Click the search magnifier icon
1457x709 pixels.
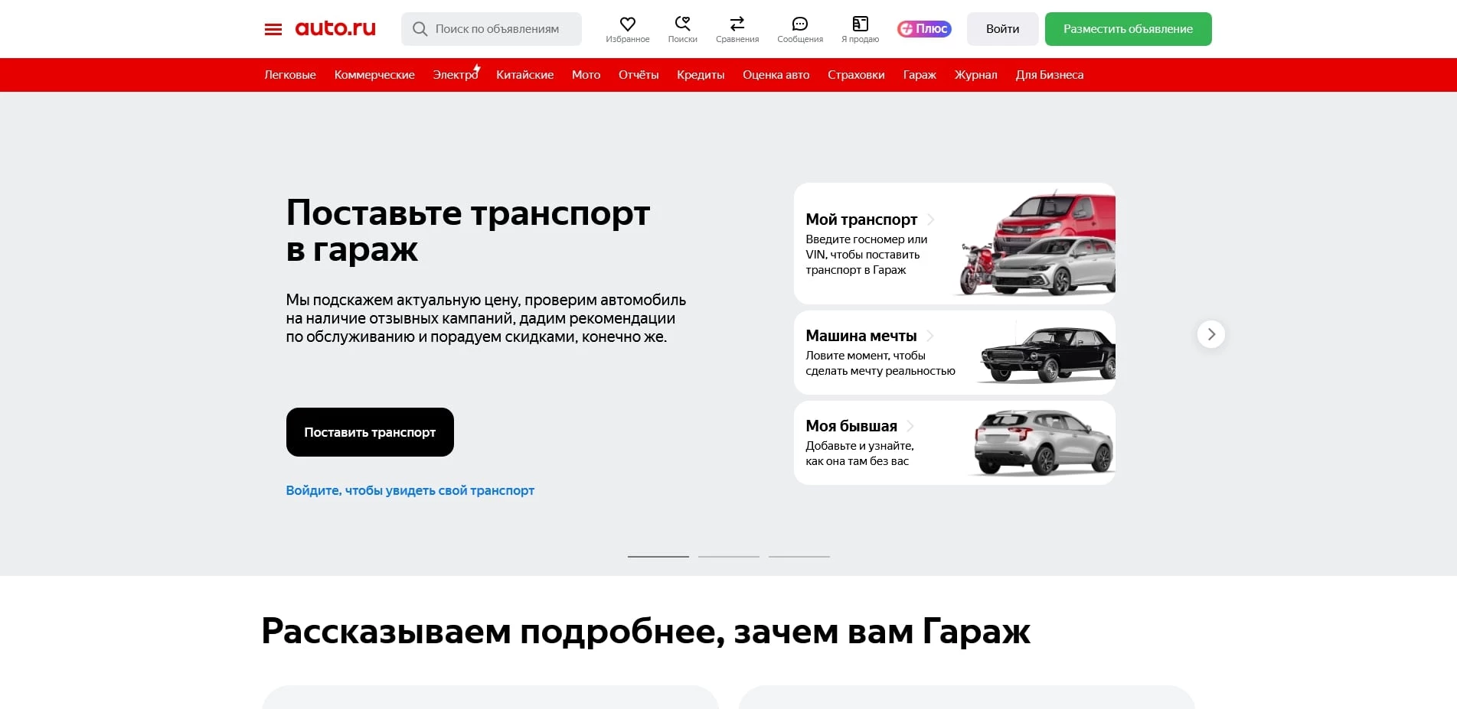tap(420, 28)
